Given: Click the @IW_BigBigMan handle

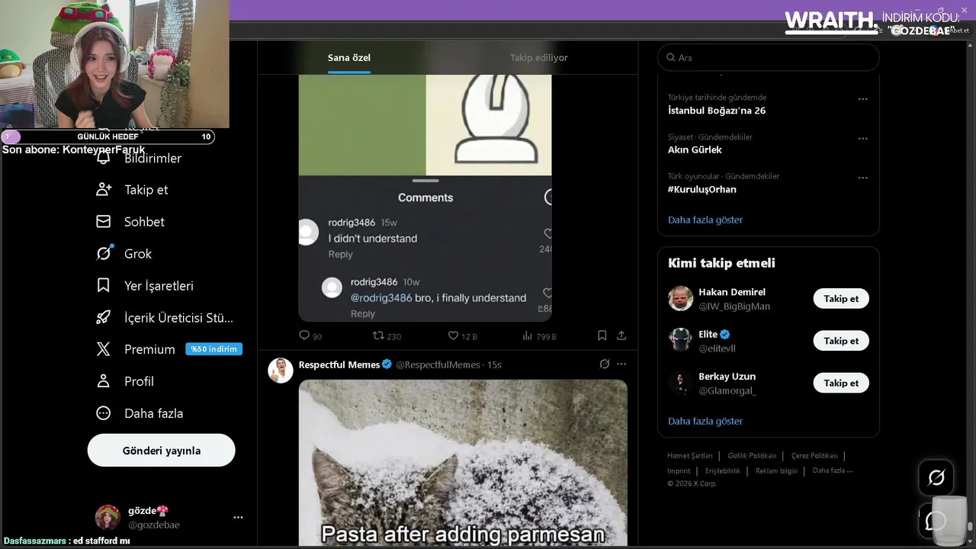Looking at the screenshot, I should pyautogui.click(x=734, y=307).
